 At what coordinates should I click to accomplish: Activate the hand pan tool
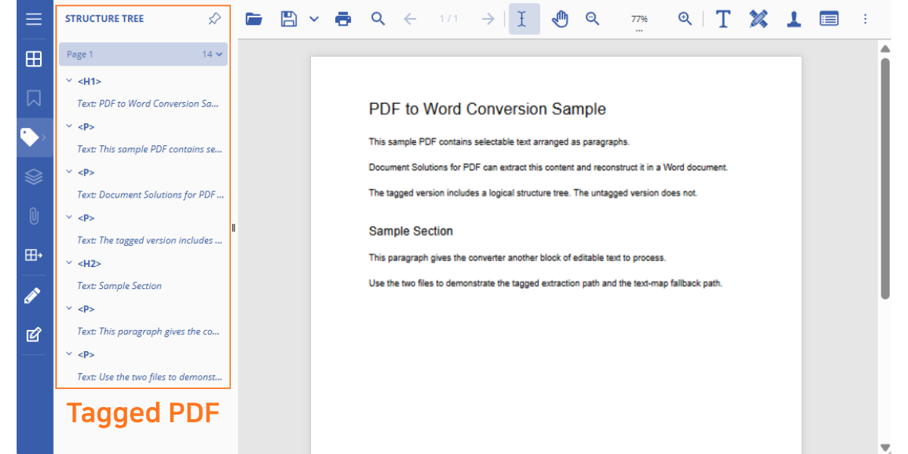(x=560, y=19)
